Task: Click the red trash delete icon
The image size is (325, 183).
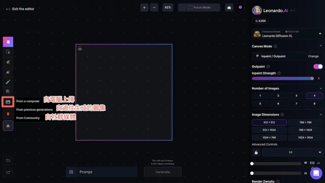Action: [8, 114]
